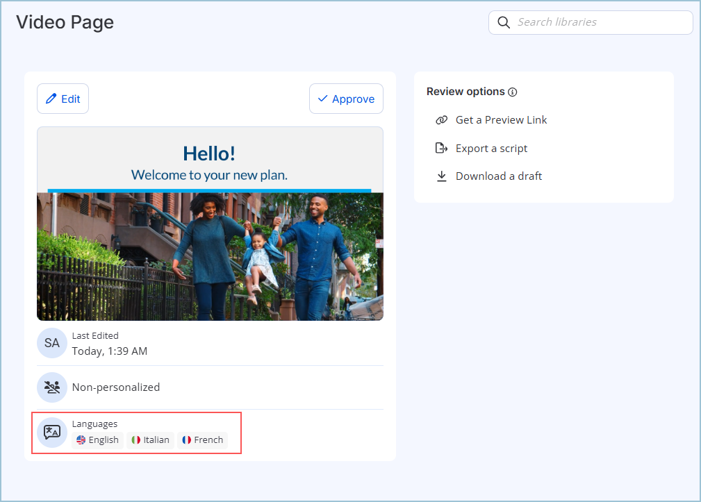The image size is (701, 502).
Task: Click the SA user avatar
Action: [52, 343]
